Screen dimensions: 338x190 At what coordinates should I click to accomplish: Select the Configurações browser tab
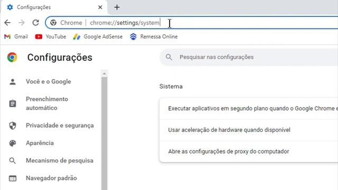click(54, 7)
